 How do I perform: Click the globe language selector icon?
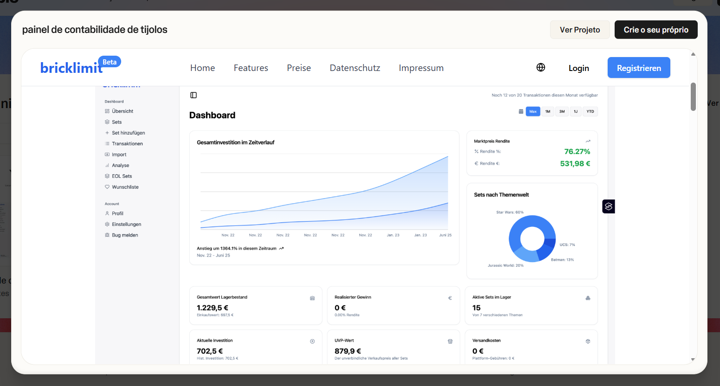coord(541,68)
